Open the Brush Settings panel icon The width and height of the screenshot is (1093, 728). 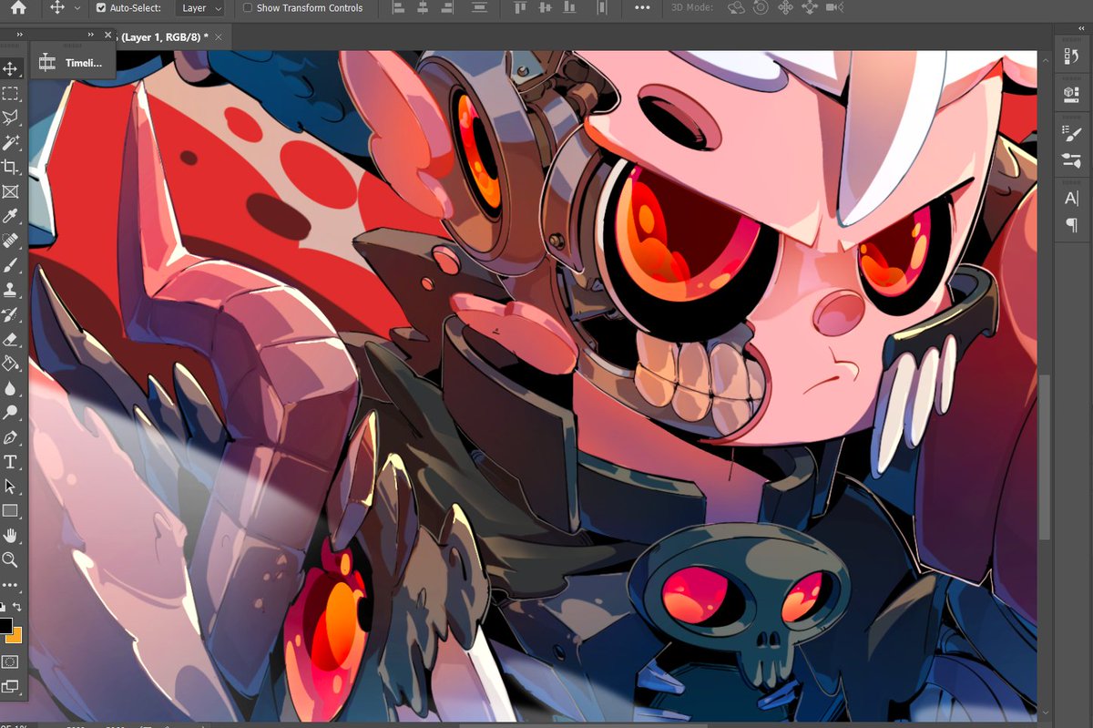point(1070,133)
